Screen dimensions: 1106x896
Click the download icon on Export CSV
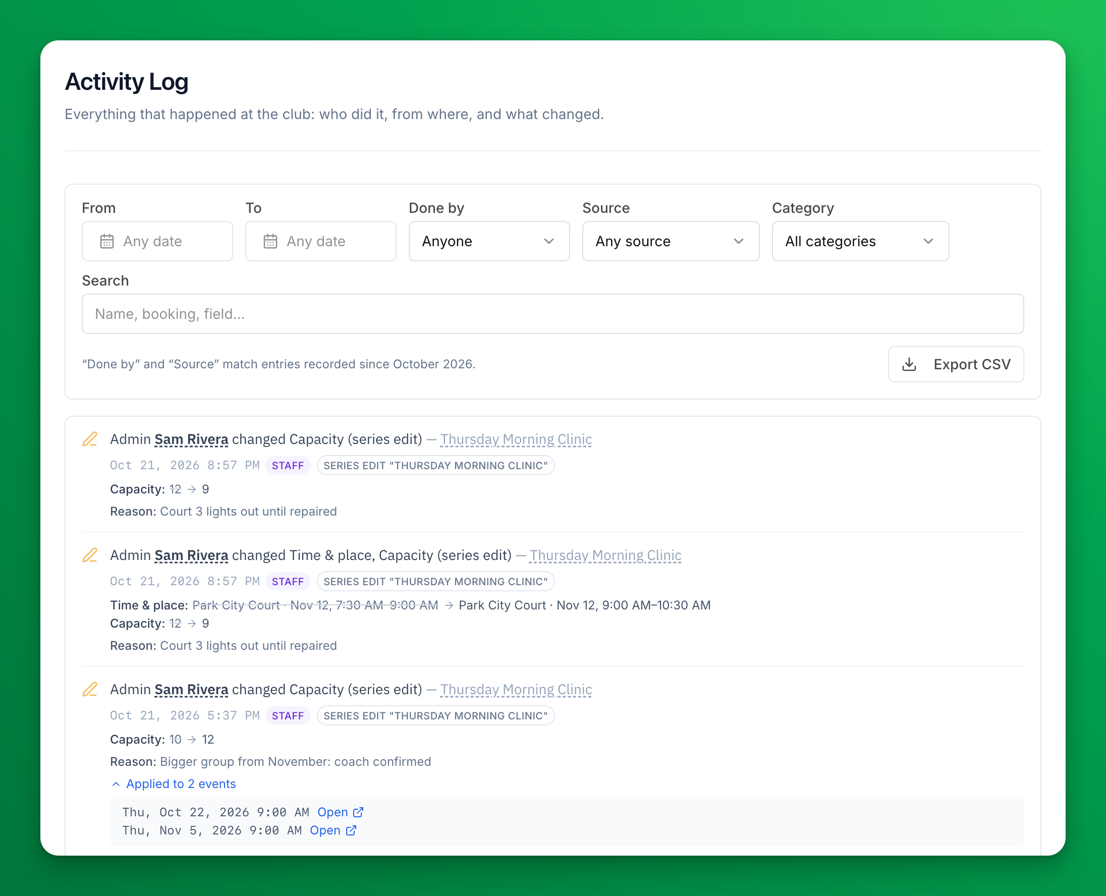click(x=909, y=364)
